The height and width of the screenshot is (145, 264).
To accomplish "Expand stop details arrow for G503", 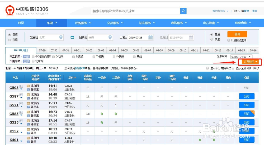I will pos(21,89).
